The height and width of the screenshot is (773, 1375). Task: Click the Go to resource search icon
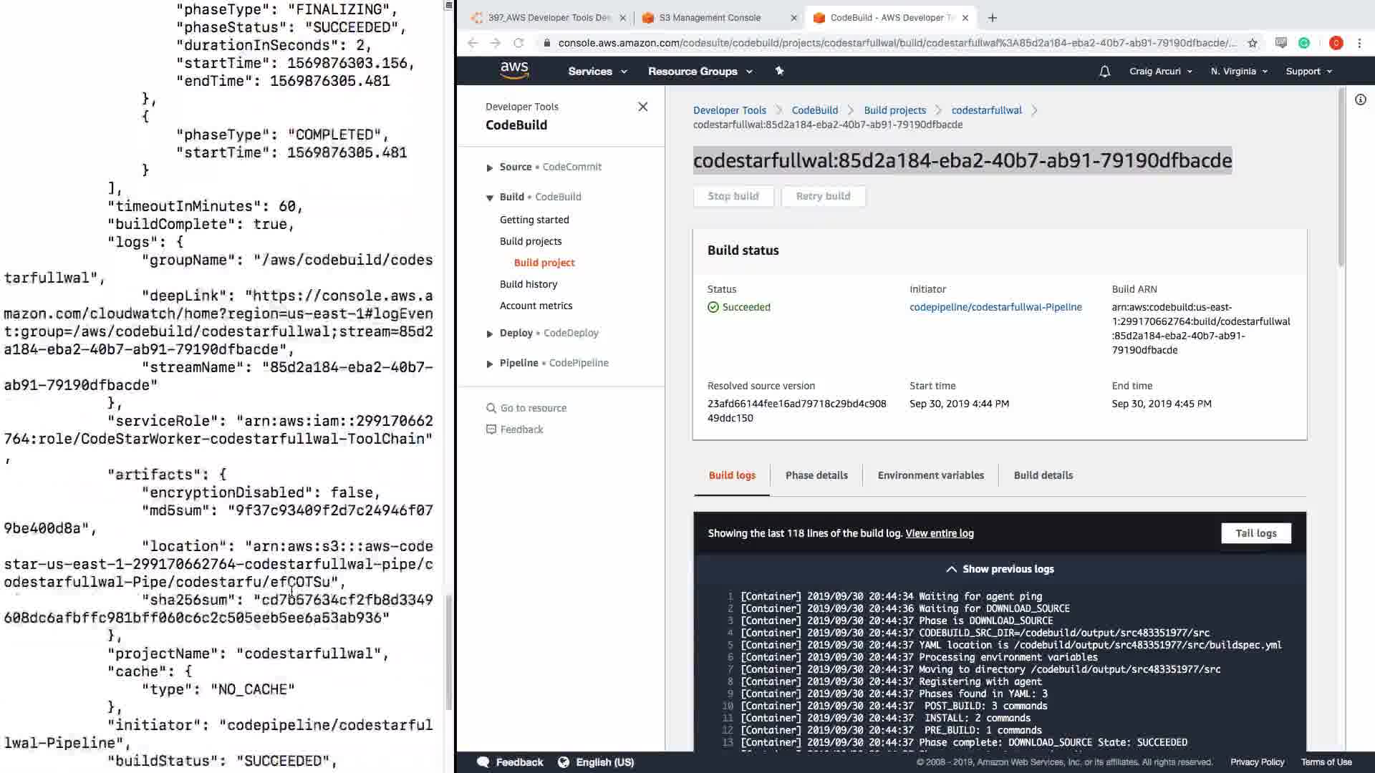(x=491, y=408)
